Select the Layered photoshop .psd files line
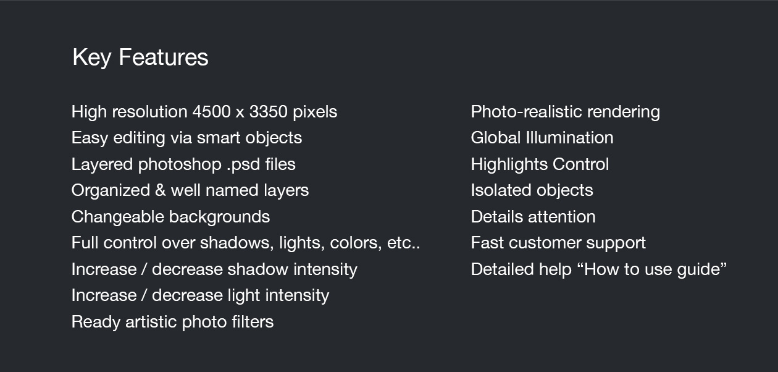The width and height of the screenshot is (778, 372). (183, 164)
